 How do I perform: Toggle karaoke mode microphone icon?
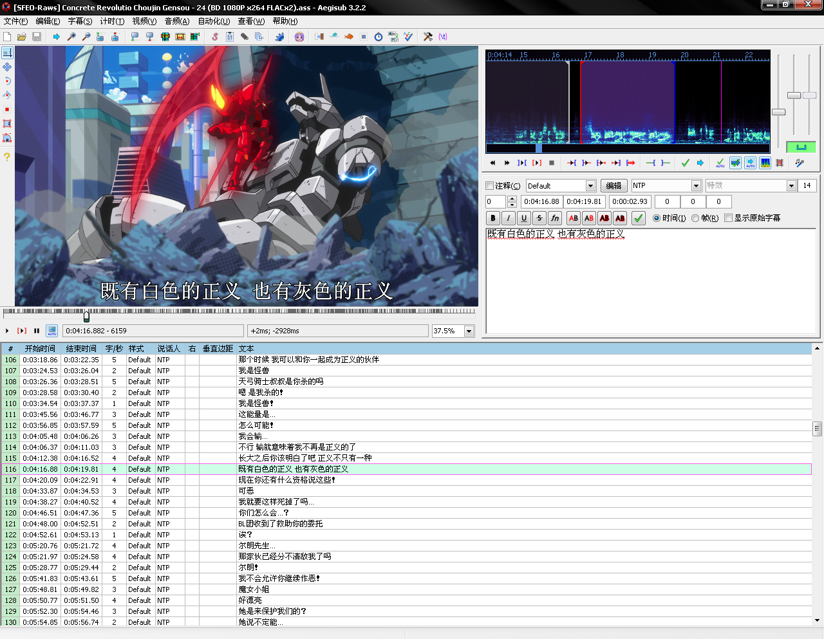coord(800,163)
